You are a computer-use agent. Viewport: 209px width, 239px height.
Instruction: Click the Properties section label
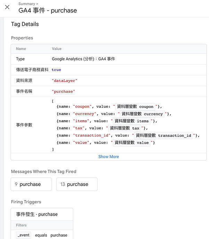click(22, 38)
